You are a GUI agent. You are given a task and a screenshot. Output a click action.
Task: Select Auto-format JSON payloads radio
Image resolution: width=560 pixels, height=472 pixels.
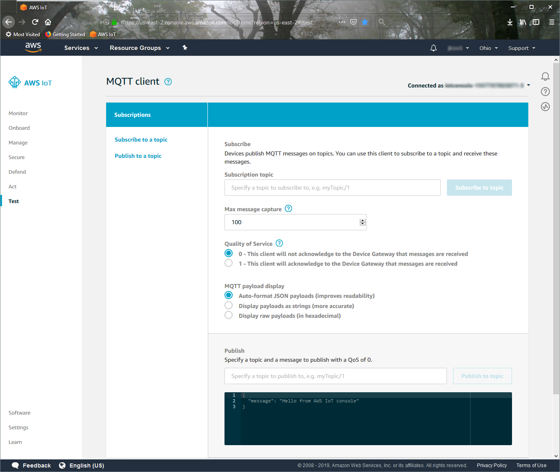click(x=229, y=295)
